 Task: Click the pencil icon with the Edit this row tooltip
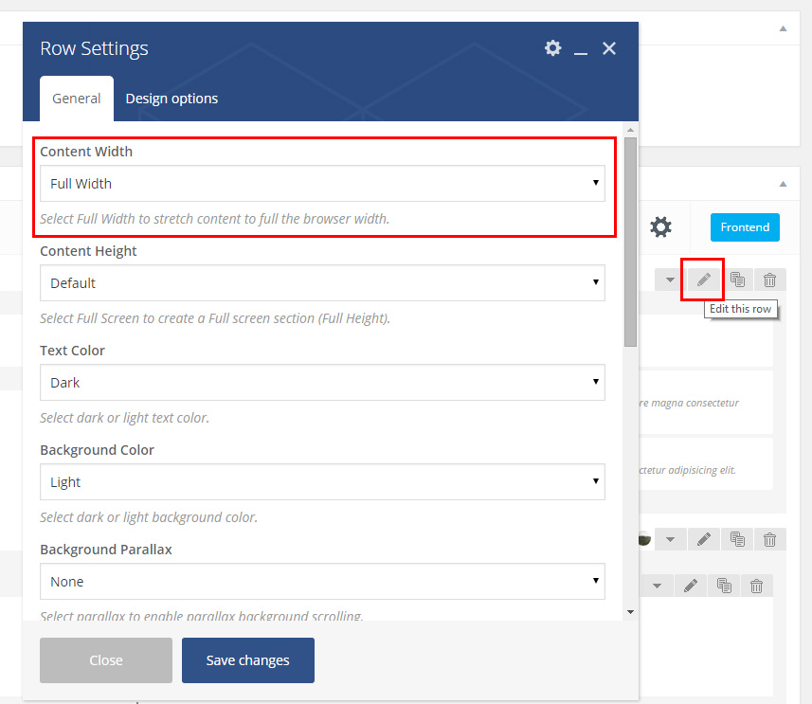[703, 280]
